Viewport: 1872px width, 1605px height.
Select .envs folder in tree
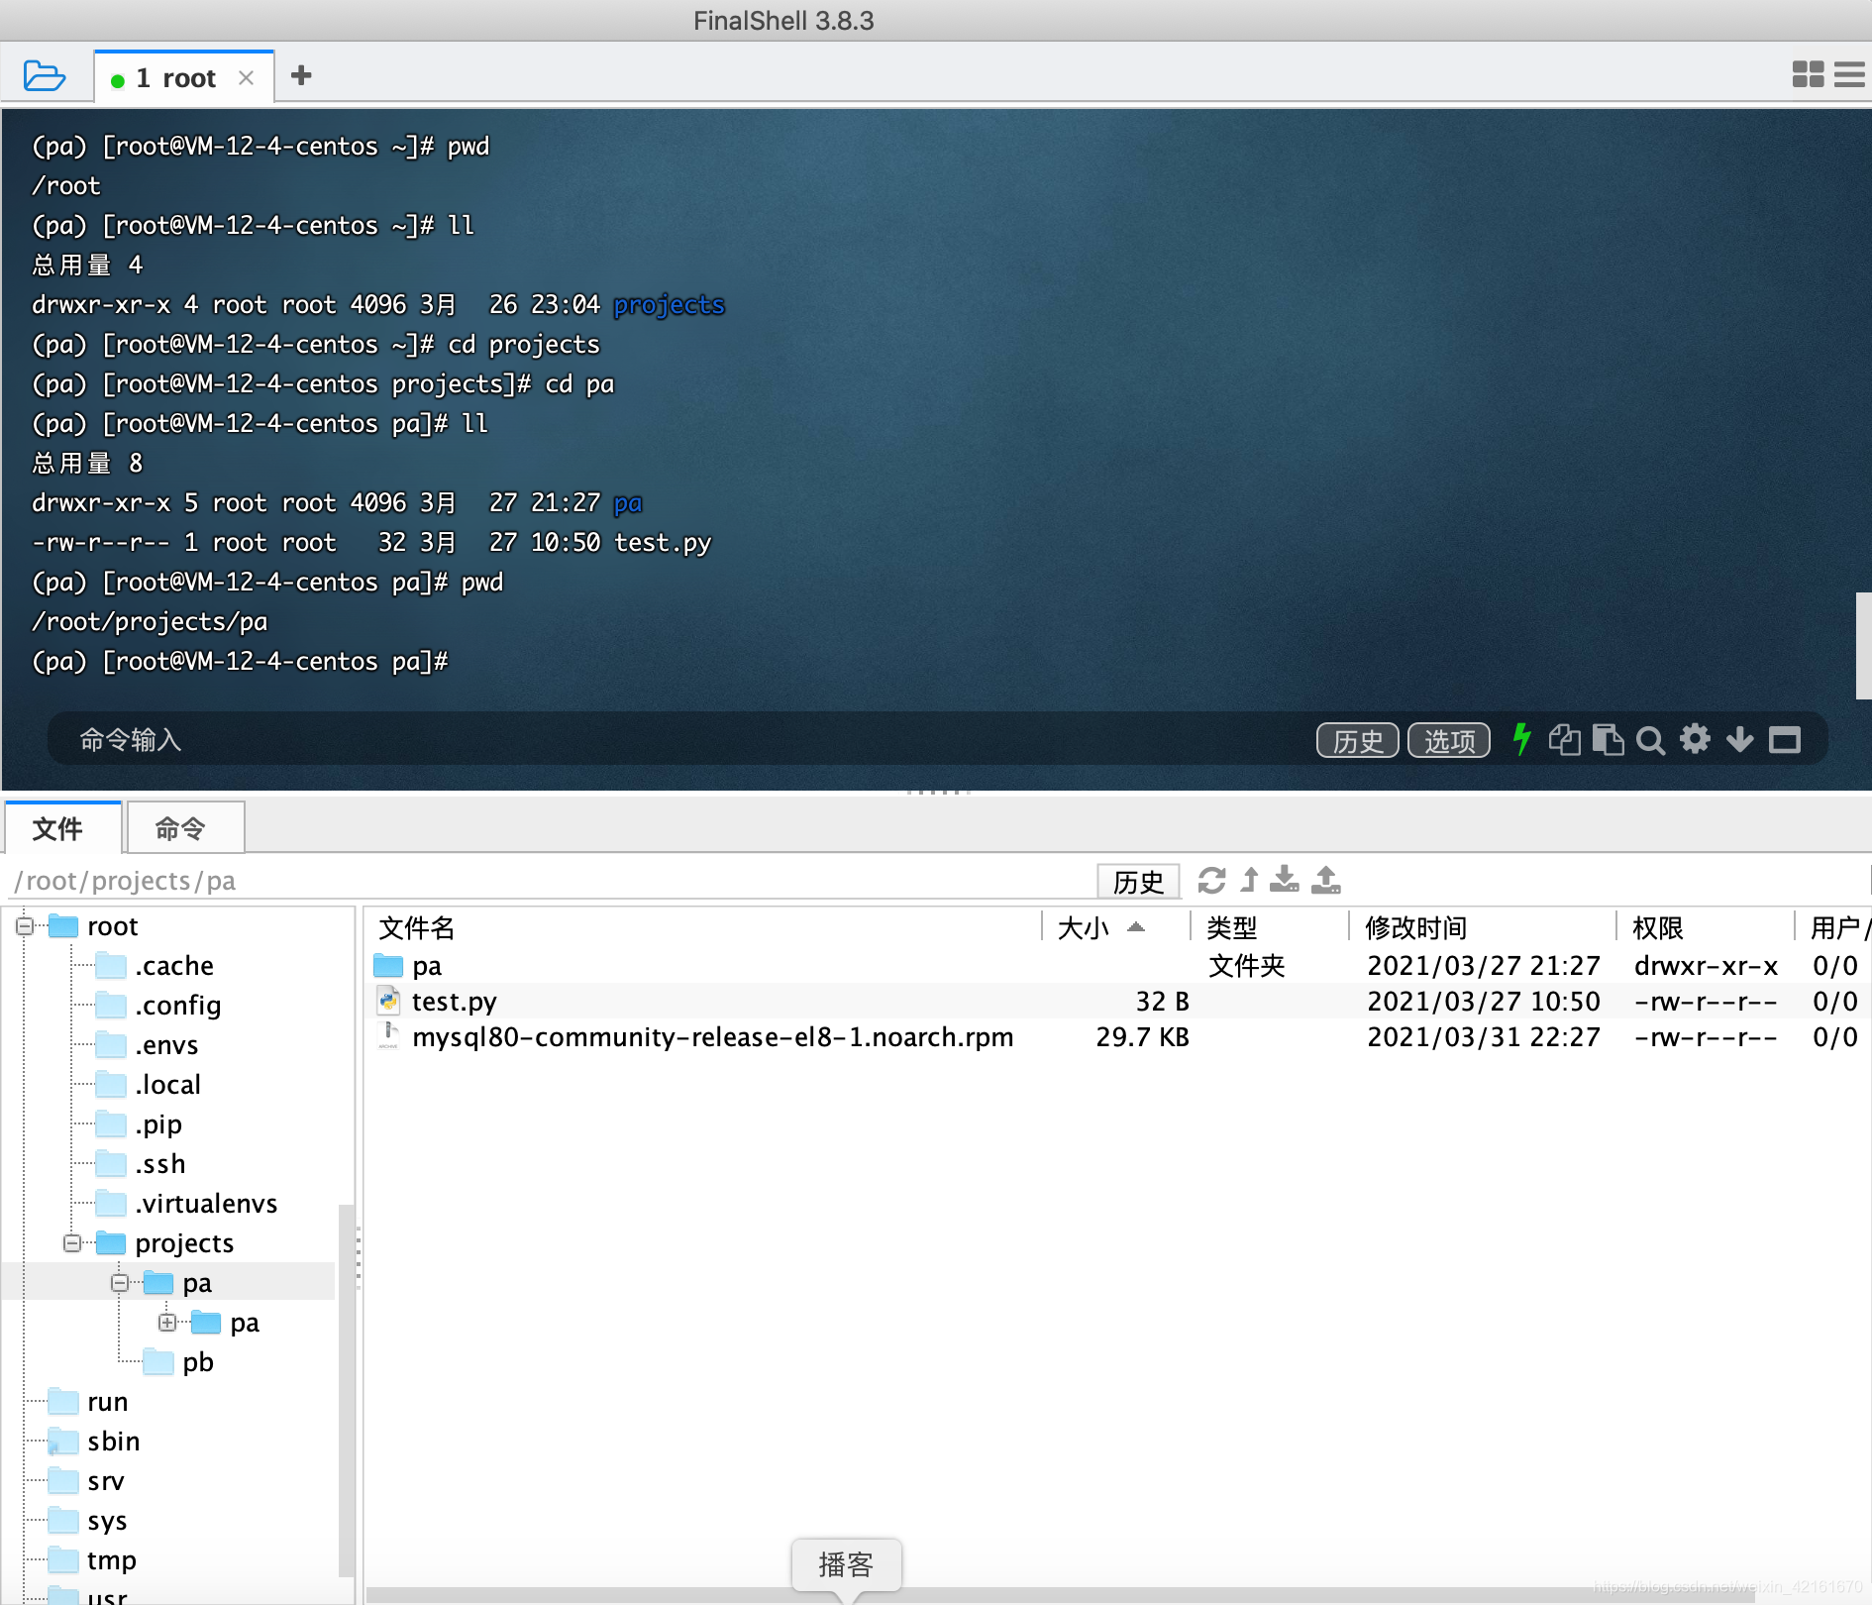(148, 1045)
